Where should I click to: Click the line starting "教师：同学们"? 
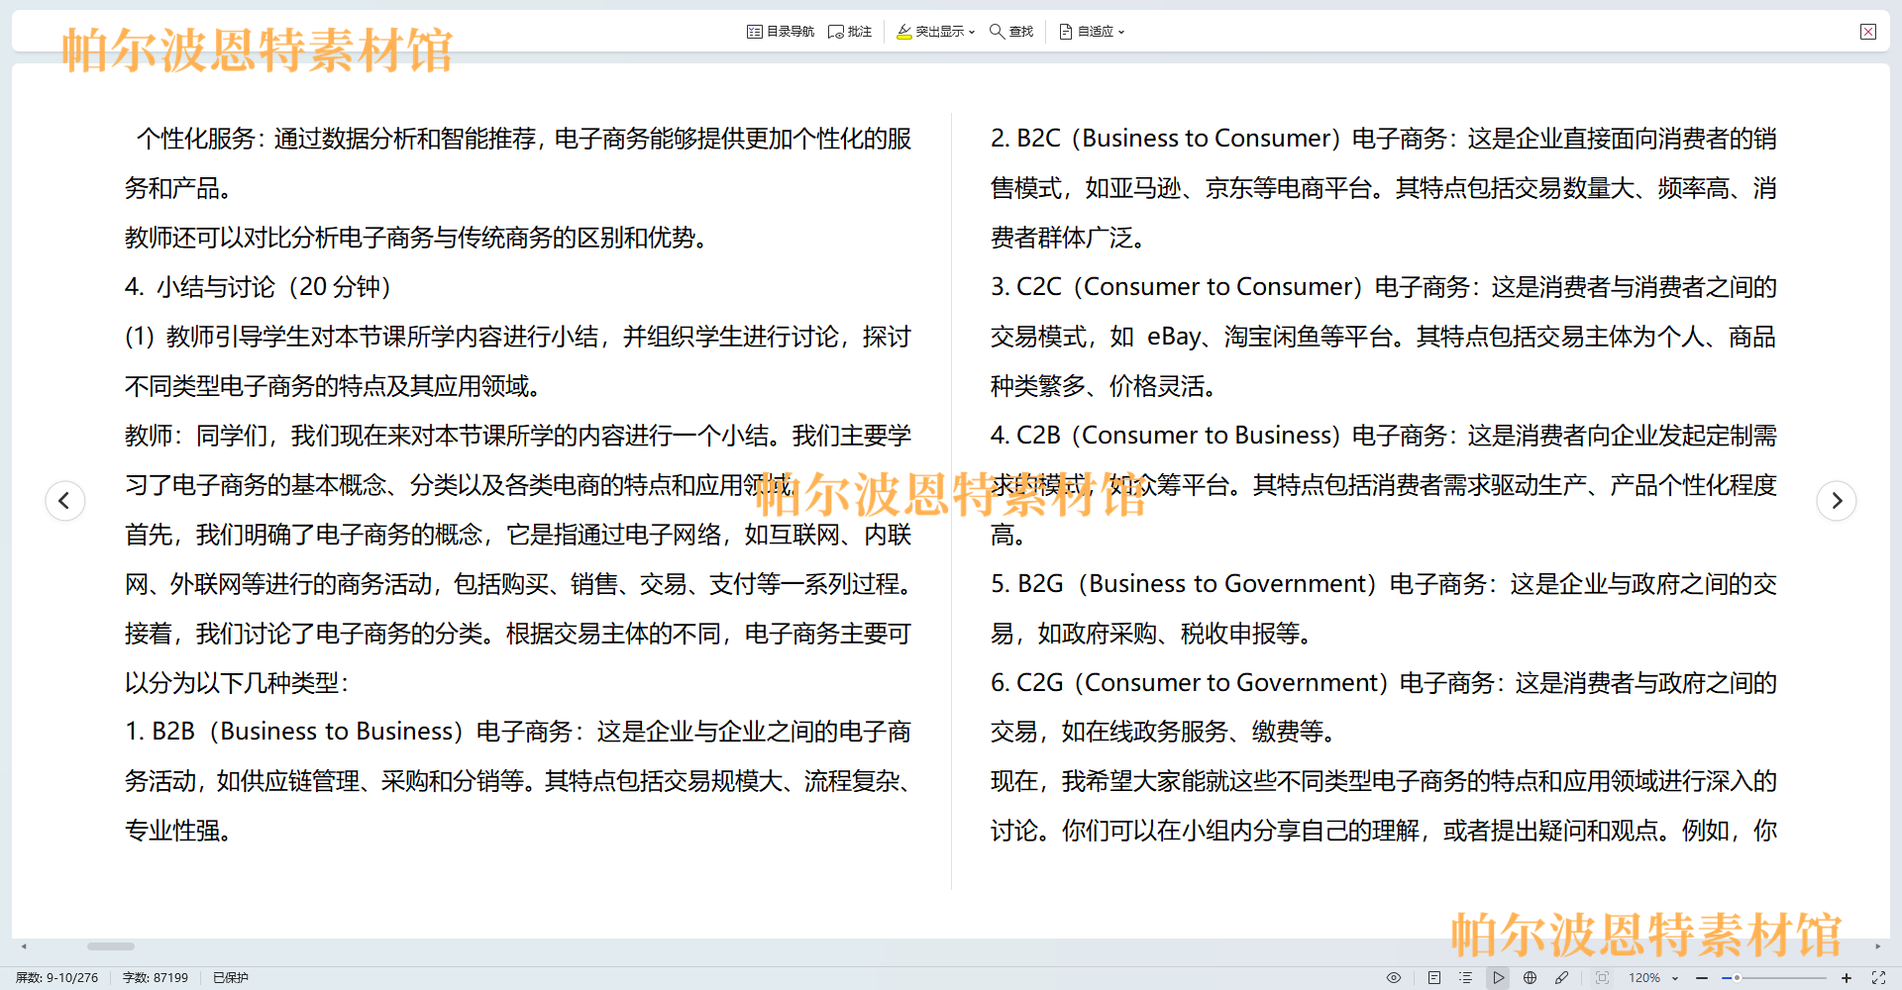point(518,436)
